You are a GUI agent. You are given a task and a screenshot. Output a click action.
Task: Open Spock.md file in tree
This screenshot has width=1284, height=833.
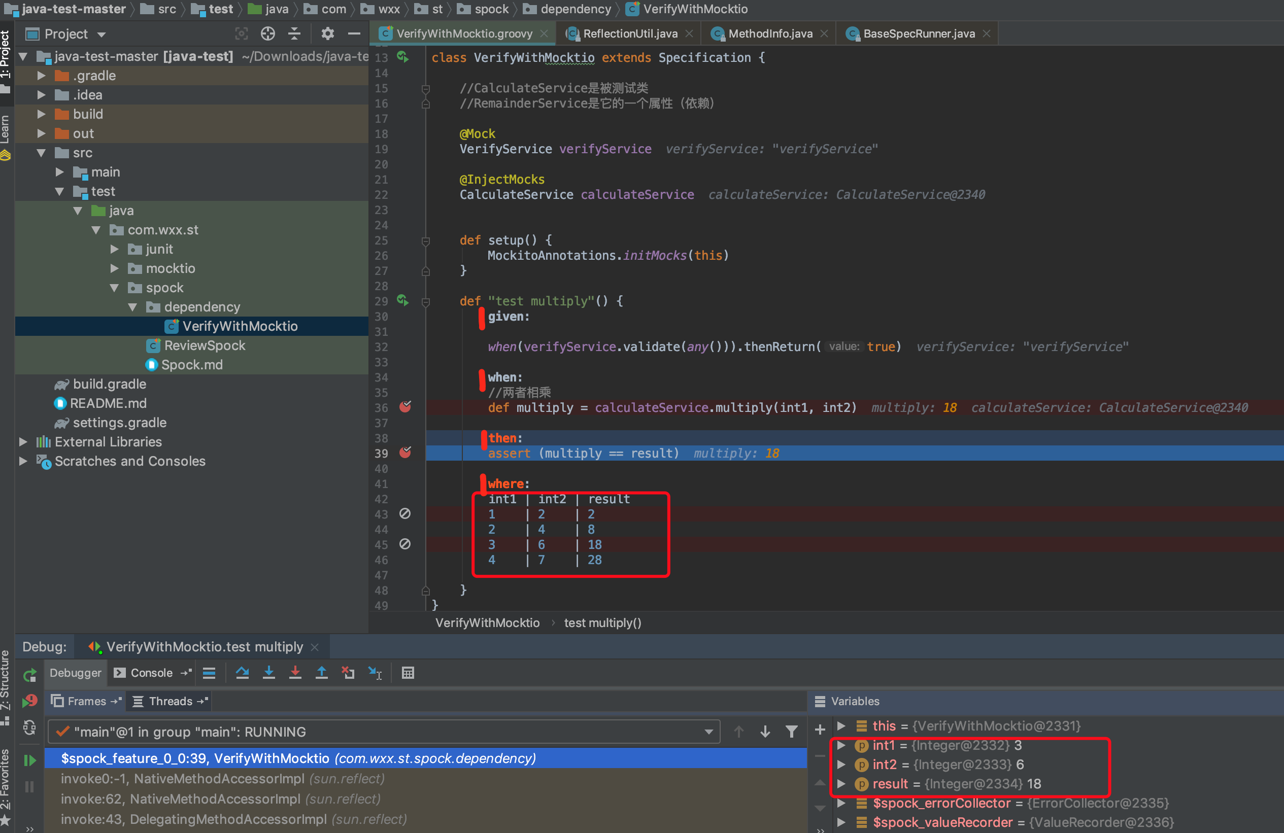tap(191, 364)
